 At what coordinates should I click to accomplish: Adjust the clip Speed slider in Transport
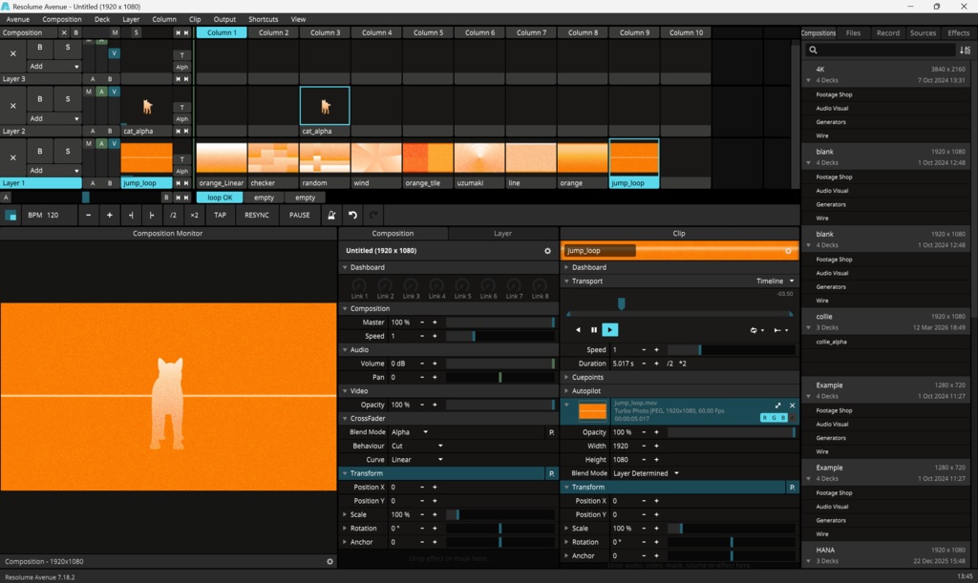pyautogui.click(x=732, y=350)
